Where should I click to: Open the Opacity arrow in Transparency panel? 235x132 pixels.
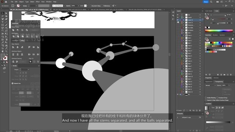[x=229, y=85]
